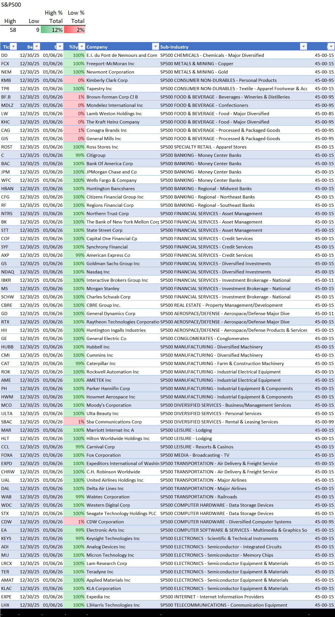
Task: Select the 0% cell in the KMB row
Action: point(74,80)
